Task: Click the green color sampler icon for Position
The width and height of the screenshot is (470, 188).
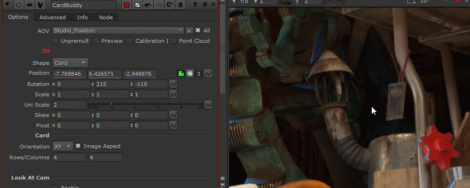Action: (181, 74)
